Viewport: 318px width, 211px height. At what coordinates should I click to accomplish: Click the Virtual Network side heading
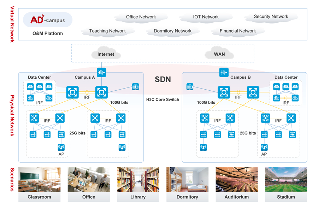coord(12,24)
